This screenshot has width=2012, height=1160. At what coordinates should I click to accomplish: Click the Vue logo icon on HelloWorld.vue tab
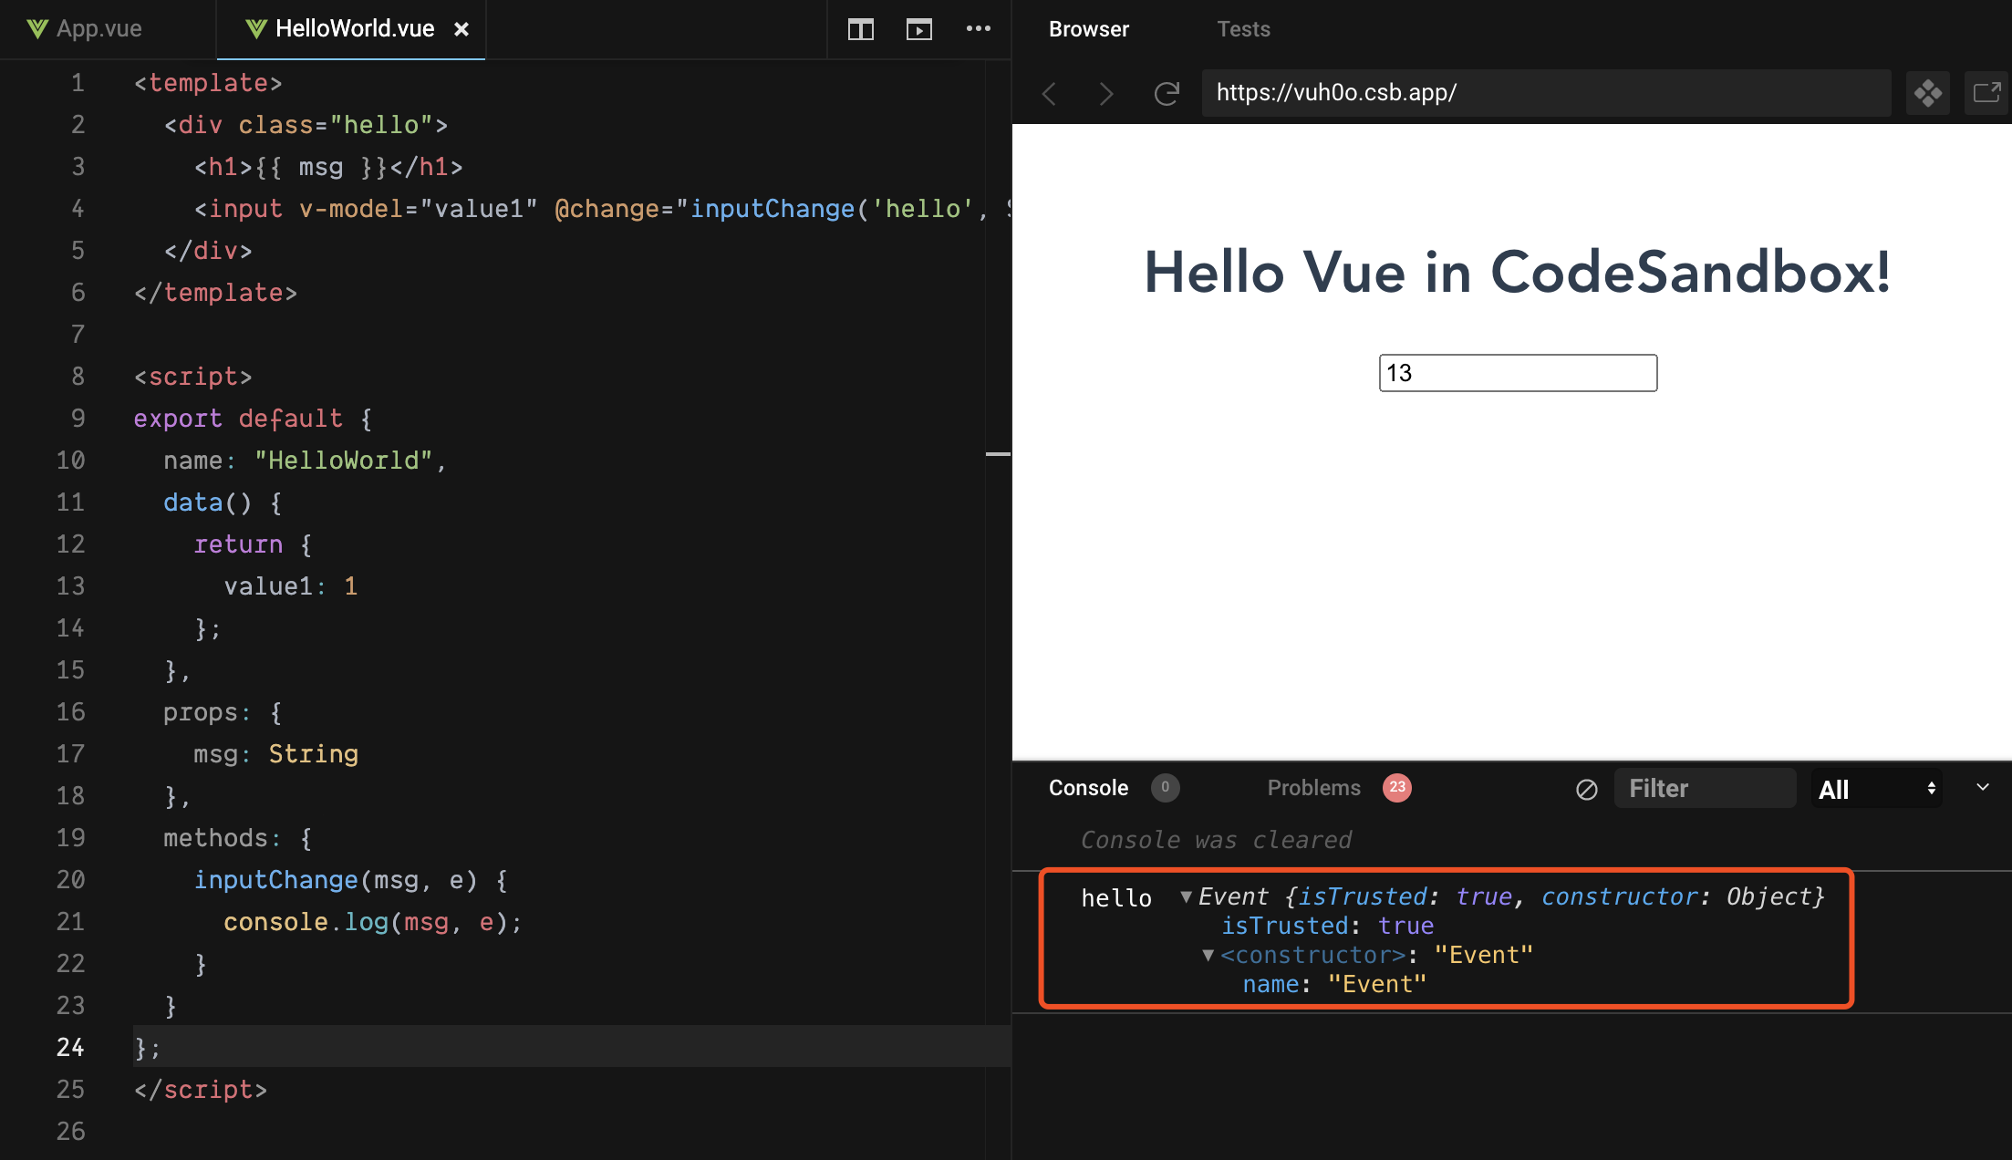[x=256, y=29]
